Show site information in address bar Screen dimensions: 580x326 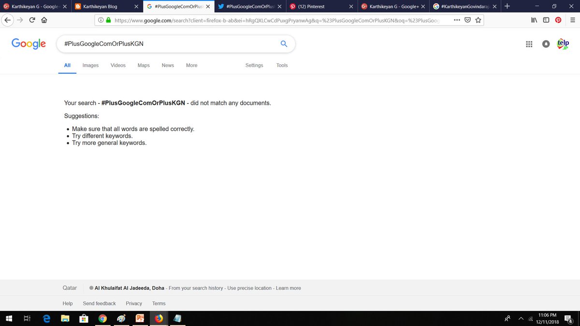click(x=101, y=20)
